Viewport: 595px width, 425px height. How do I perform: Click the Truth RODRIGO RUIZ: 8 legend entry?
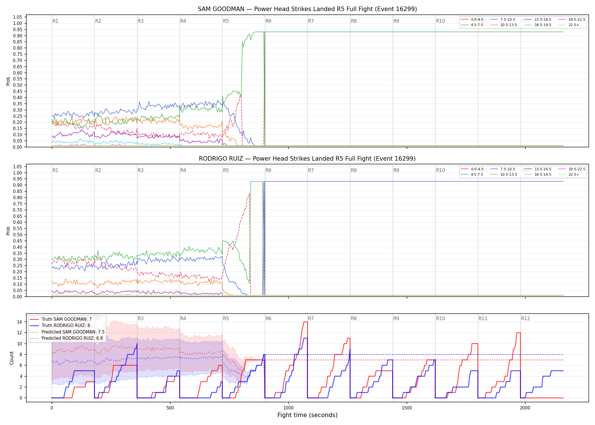pyautogui.click(x=60, y=325)
